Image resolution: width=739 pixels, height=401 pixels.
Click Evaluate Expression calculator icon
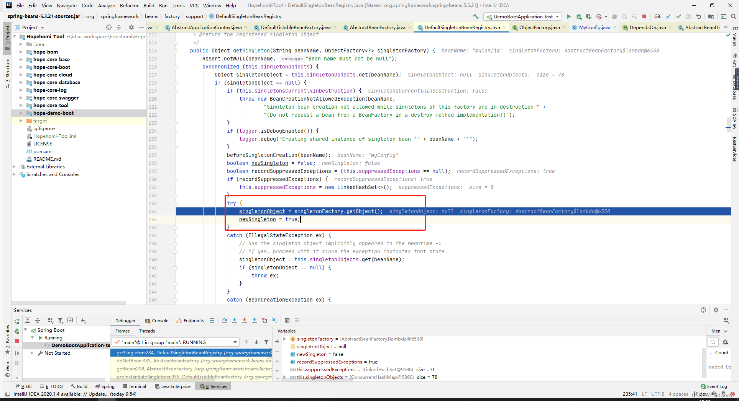click(x=287, y=320)
